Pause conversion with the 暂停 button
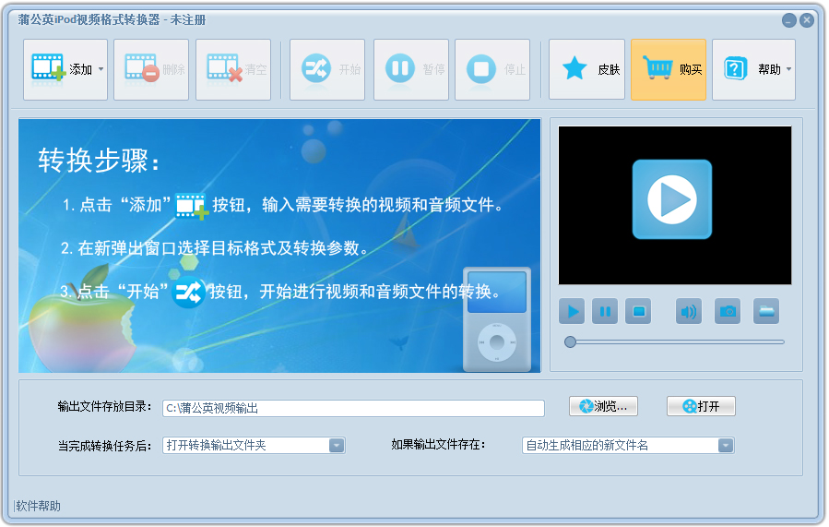 coord(411,69)
